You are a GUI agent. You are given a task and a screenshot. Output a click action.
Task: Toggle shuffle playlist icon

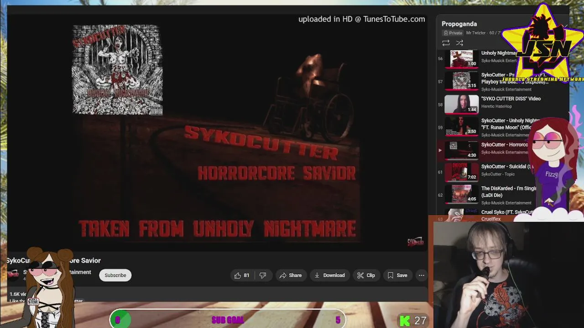pos(459,43)
